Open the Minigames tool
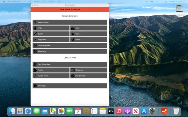Image resolution: width=188 pixels, height=117 pixels. click(x=88, y=70)
